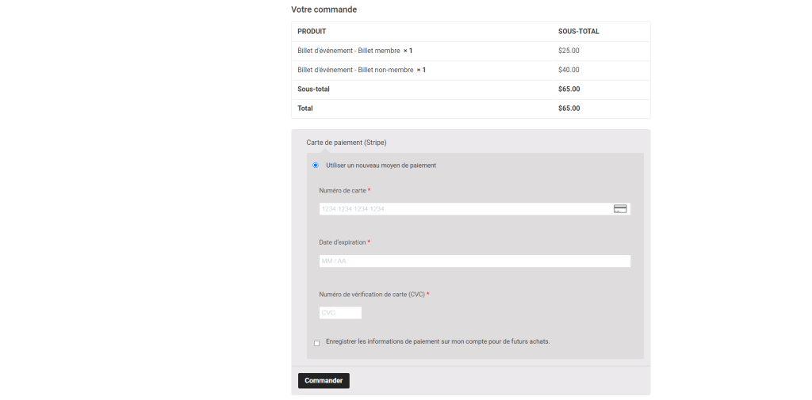The image size is (812, 400).
Task: Focus the card number input field
Action: [x=464, y=209]
